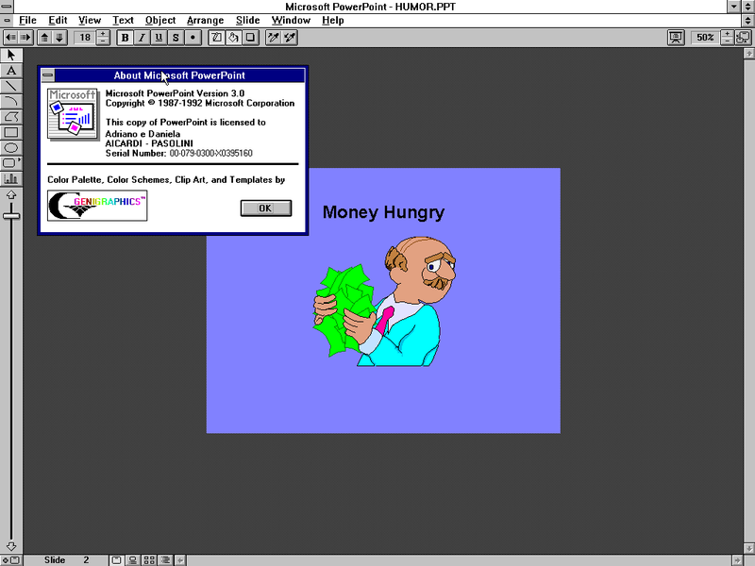Select the arrow Selection tool
Screen dimensions: 755x566
pyautogui.click(x=11, y=56)
